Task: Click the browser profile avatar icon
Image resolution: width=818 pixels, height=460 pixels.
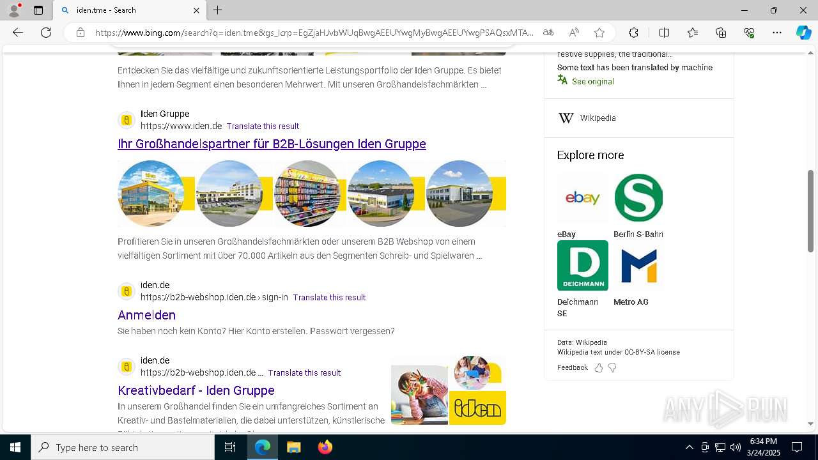Action: (x=14, y=10)
